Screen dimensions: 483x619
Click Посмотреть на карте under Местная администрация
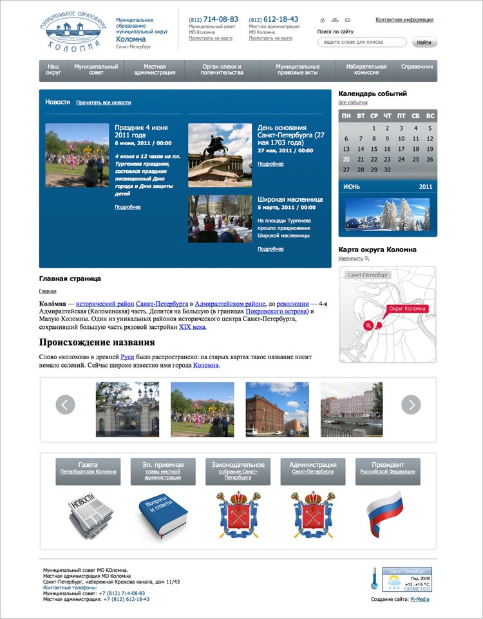click(270, 38)
